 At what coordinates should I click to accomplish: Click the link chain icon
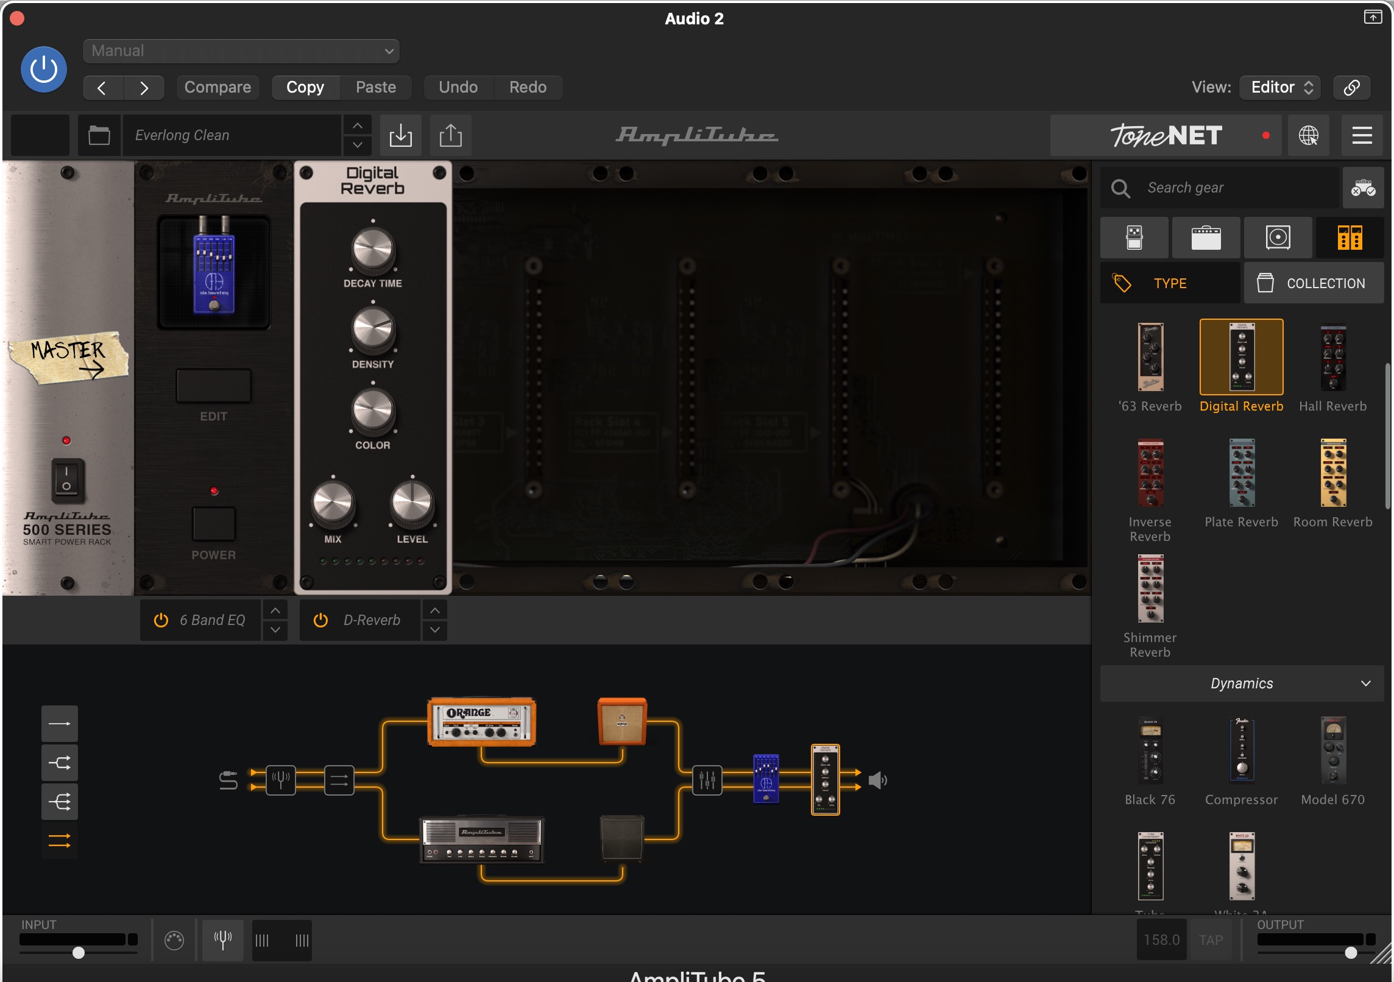[1351, 88]
